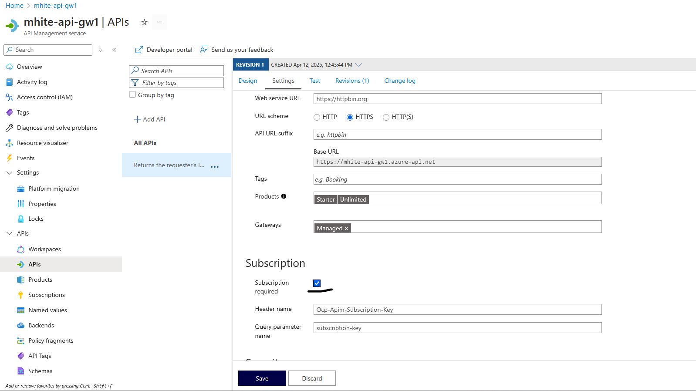
Task: Collapse the Settings section in the sidebar
Action: tap(10, 173)
